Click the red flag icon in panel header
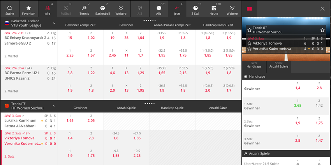This screenshot has width=331, height=165. click(x=249, y=9)
